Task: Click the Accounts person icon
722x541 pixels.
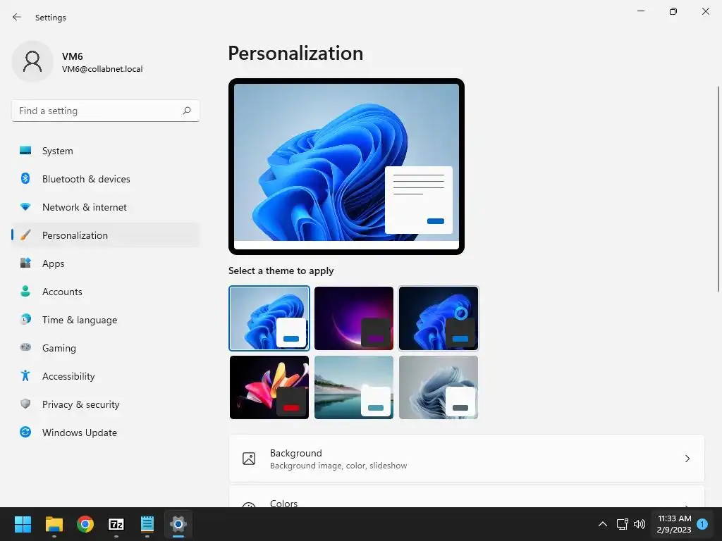Action: pyautogui.click(x=25, y=291)
